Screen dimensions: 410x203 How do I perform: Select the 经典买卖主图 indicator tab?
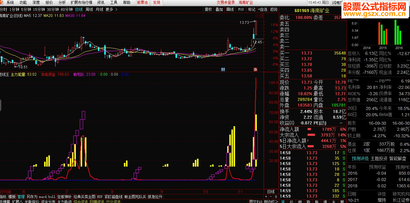(85, 197)
